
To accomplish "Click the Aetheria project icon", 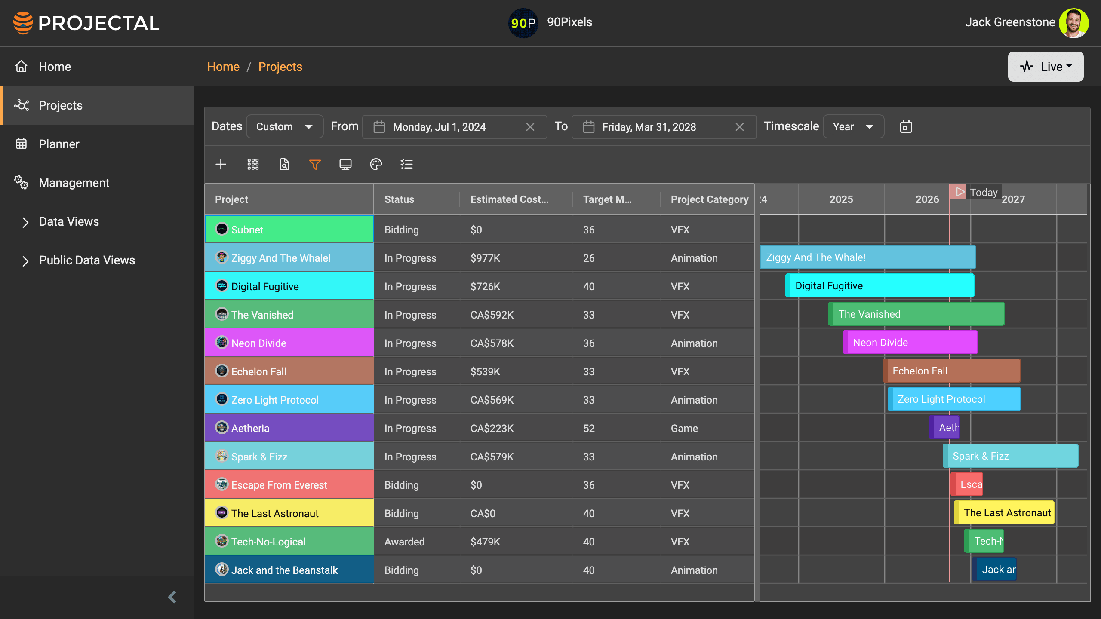I will pos(221,427).
